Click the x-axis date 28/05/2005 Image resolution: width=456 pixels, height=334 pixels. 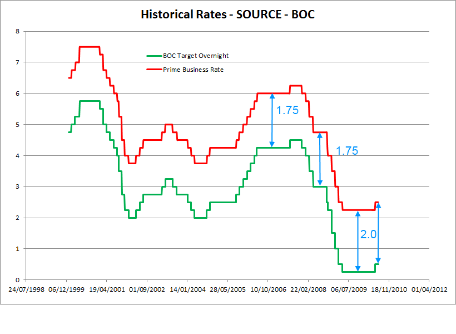tap(227, 289)
